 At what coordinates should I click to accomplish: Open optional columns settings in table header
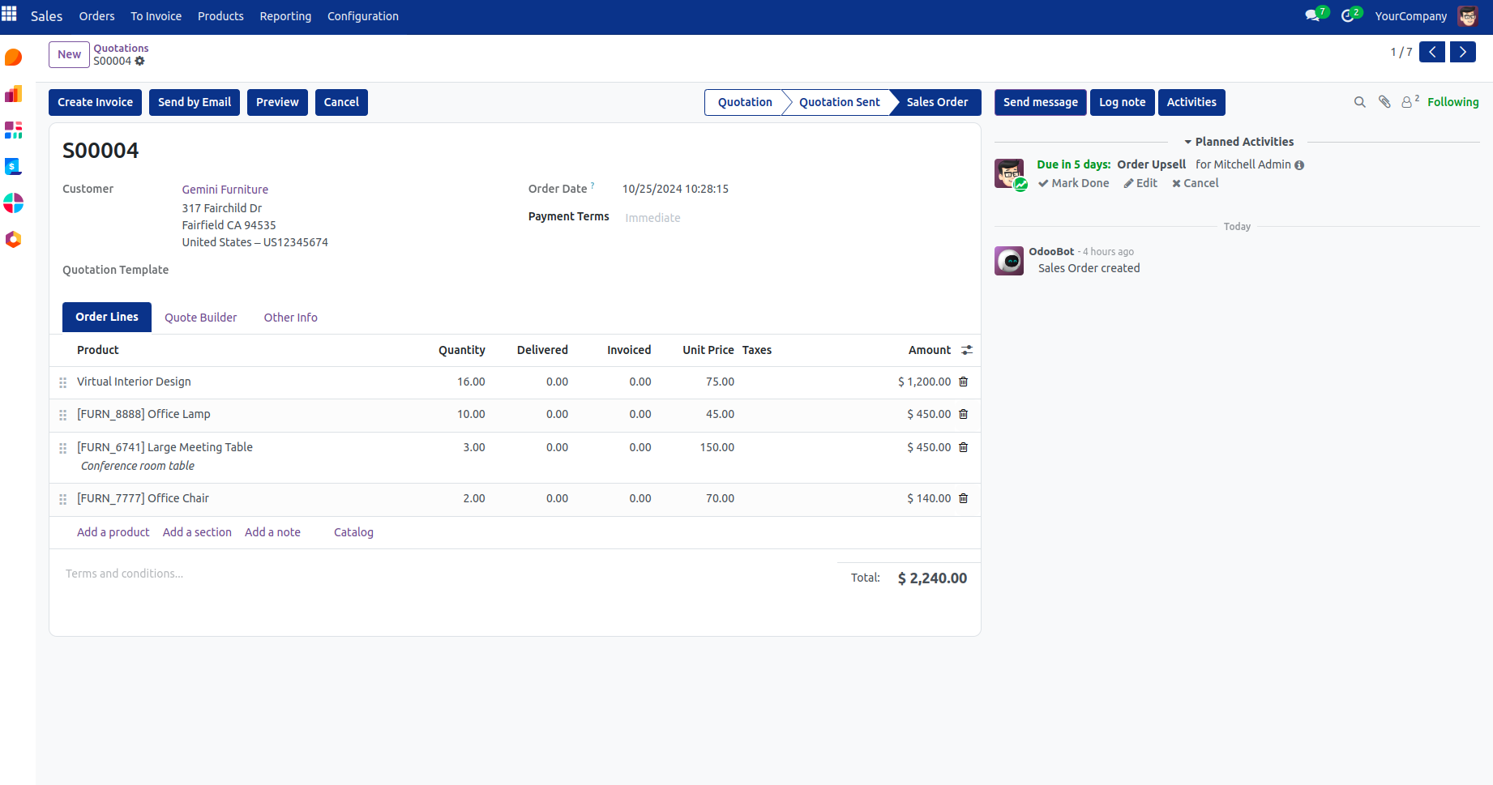pyautogui.click(x=967, y=350)
